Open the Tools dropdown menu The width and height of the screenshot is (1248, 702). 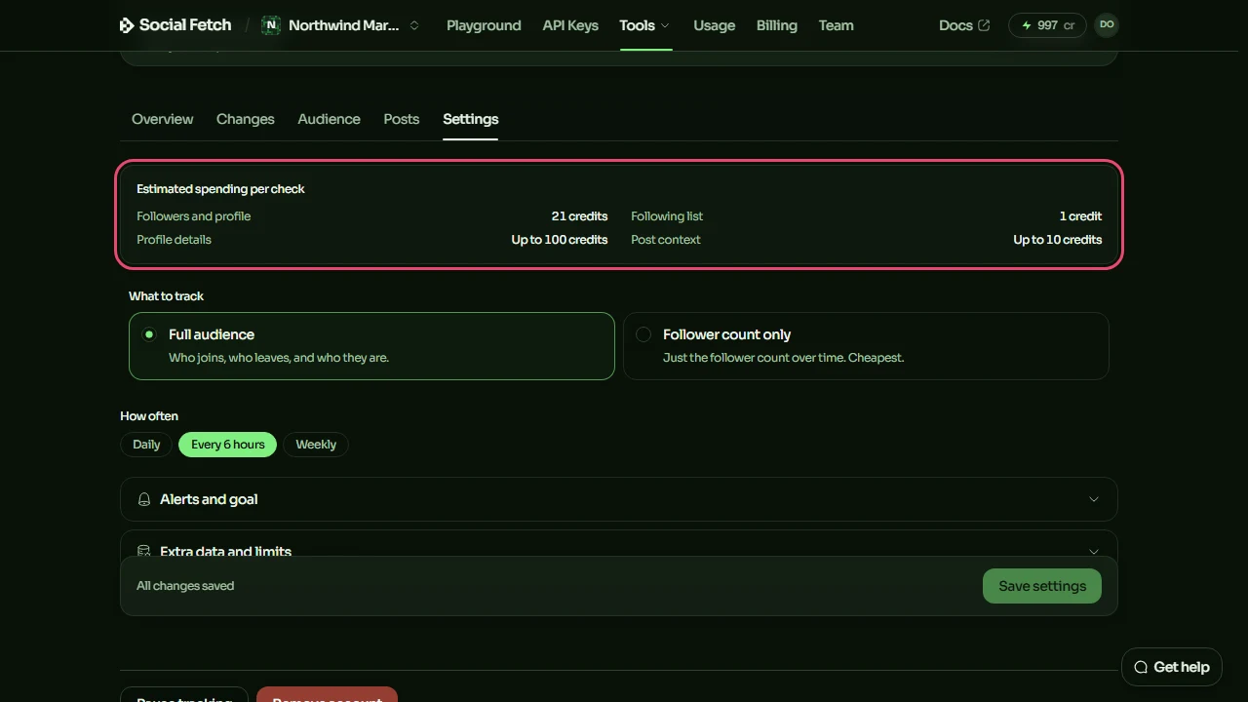(645, 25)
